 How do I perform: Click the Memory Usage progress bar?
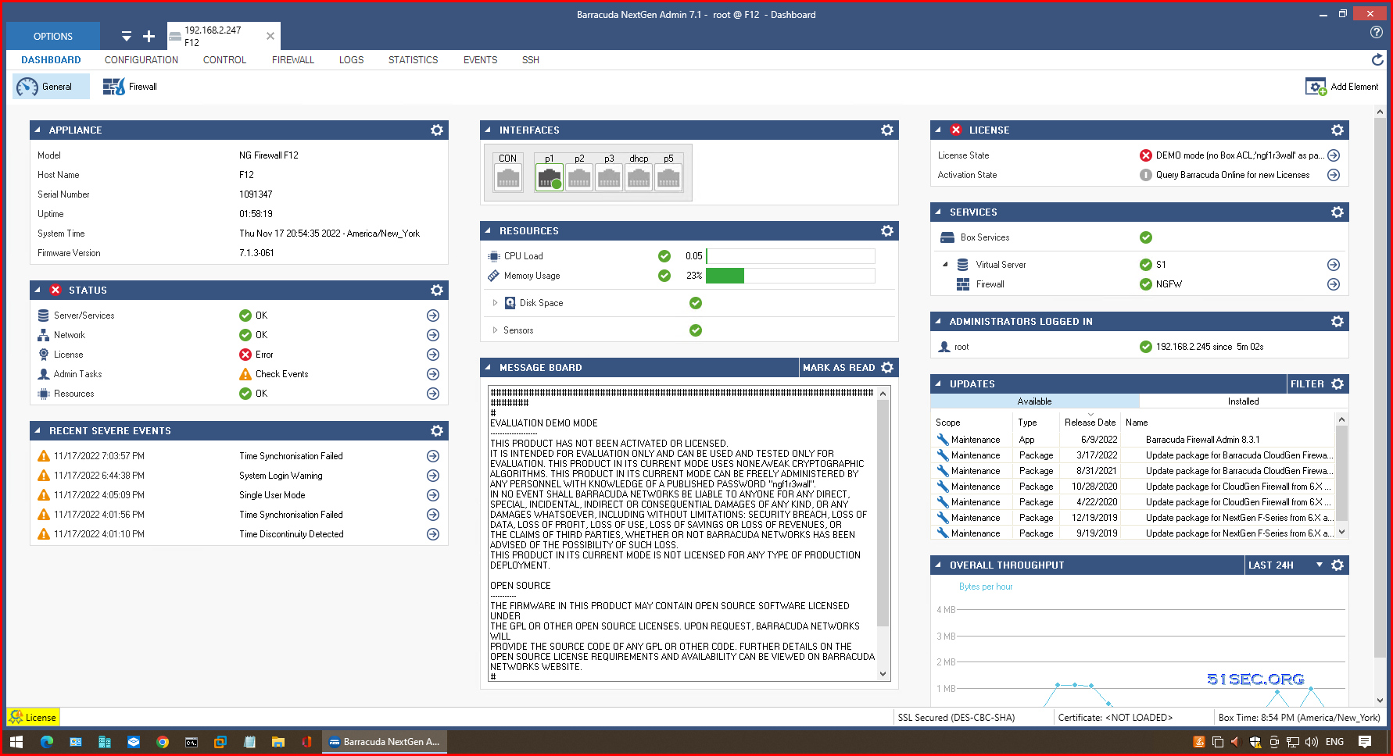click(790, 276)
